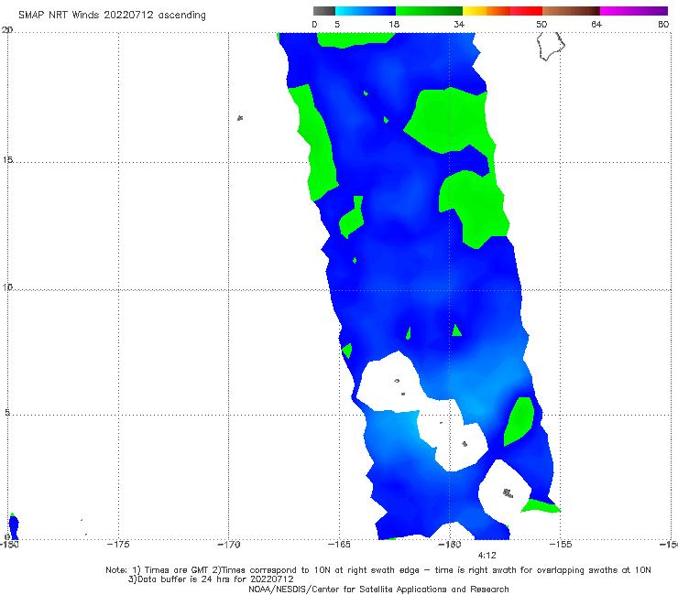Click the 'NOAA/NESDIS/Center for Satellite Applications and Research' credit
This screenshot has height=595, width=678.
378,590
